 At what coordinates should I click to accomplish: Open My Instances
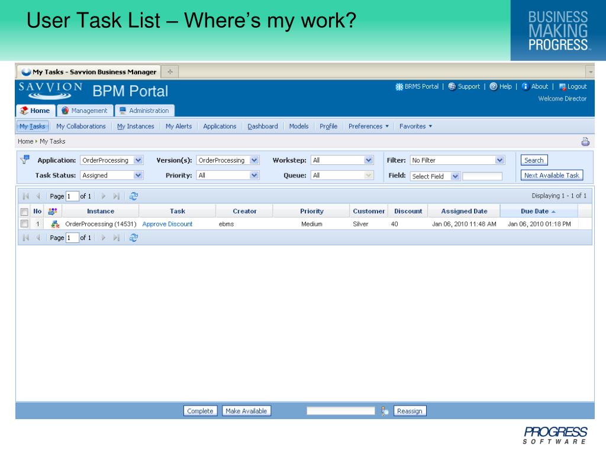(x=136, y=127)
